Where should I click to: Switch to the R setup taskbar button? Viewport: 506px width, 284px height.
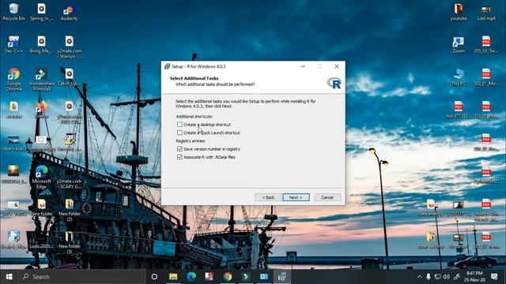point(281,277)
